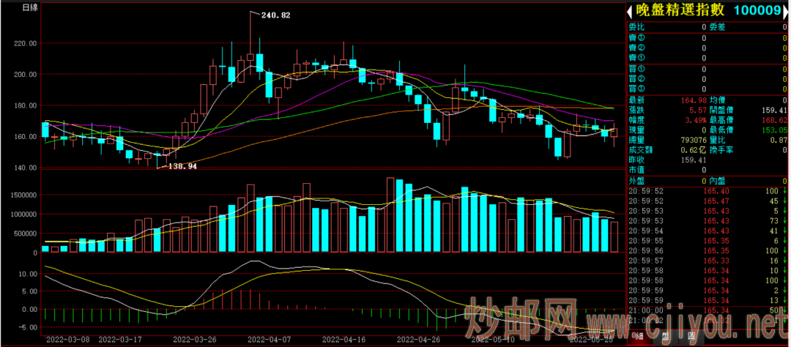The image size is (791, 347).
Task: Click the 日線 period label
Action: (30, 7)
